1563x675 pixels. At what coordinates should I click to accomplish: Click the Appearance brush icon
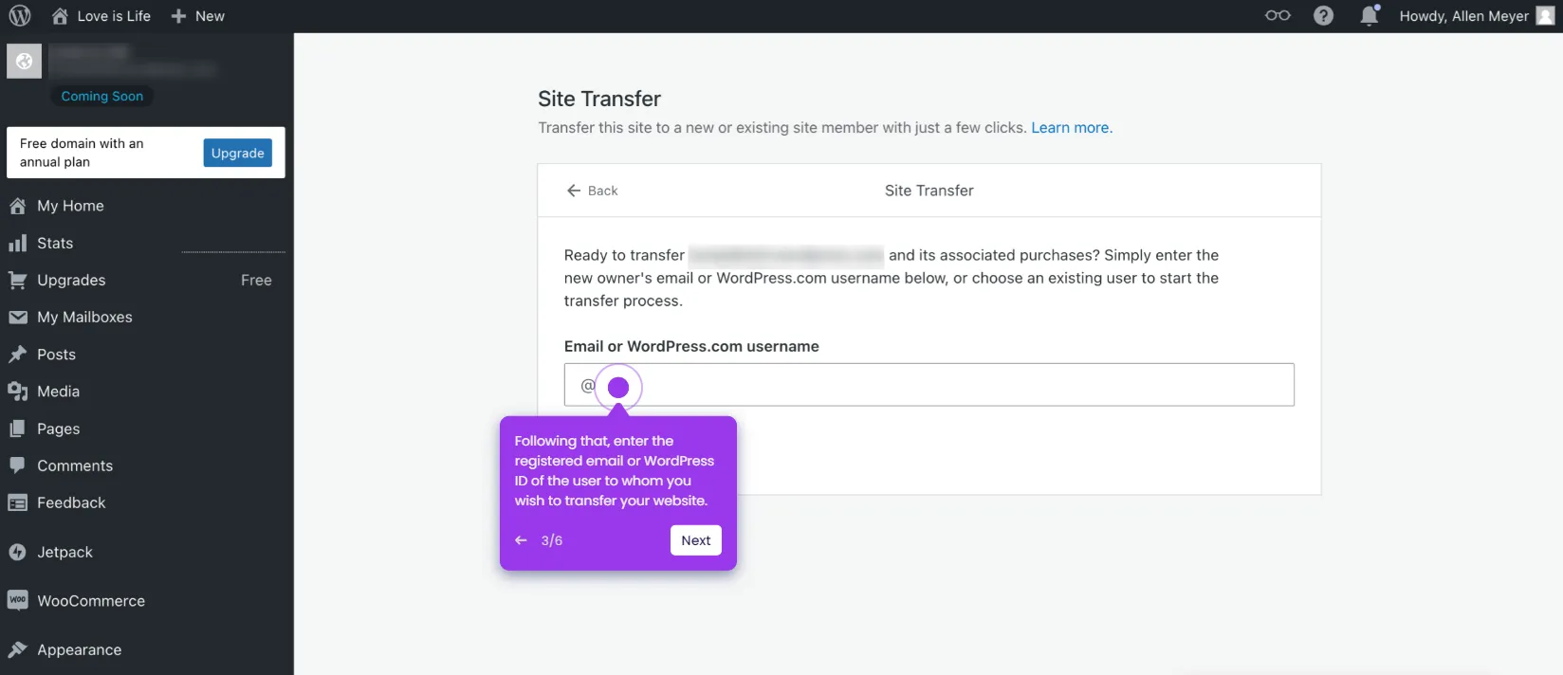tap(17, 649)
